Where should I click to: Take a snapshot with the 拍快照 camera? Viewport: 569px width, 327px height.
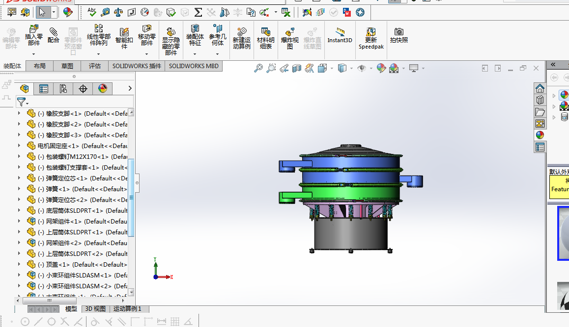tap(398, 35)
